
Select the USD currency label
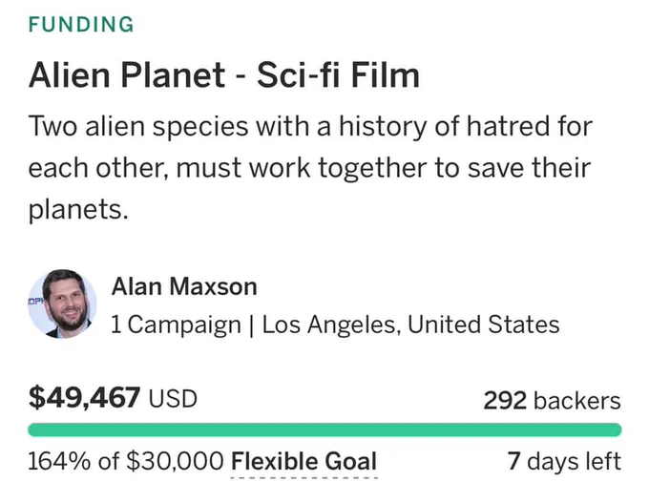(173, 399)
